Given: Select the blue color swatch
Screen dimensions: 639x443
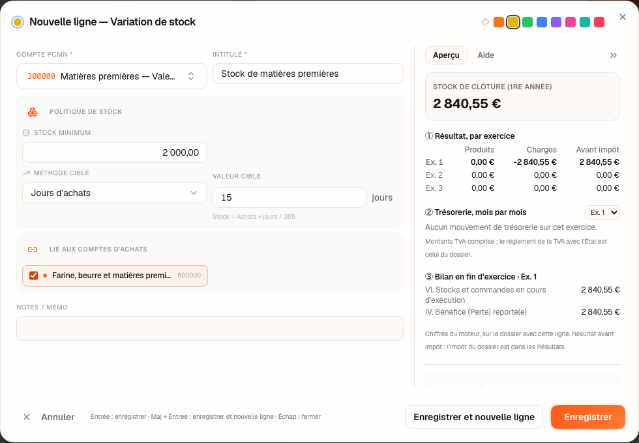Looking at the screenshot, I should pos(542,22).
